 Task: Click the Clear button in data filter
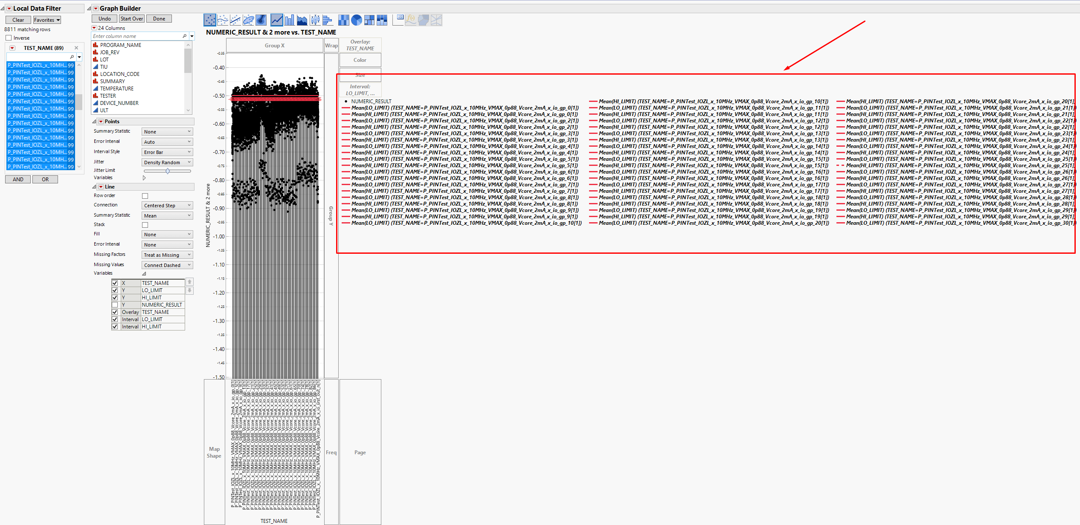18,20
